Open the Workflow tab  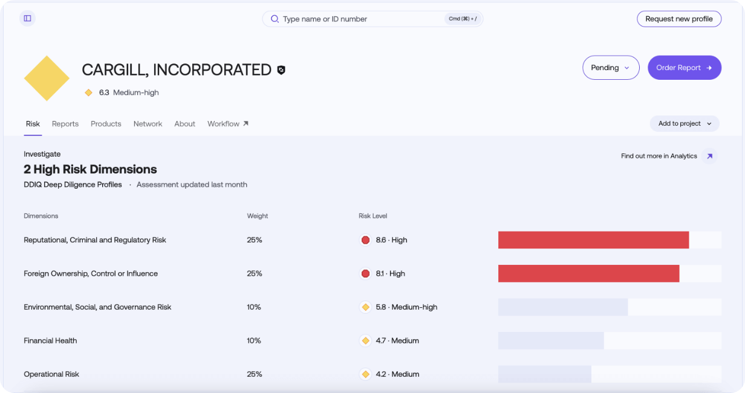point(228,124)
